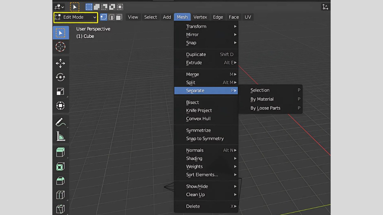This screenshot has height=215, width=383.
Task: Click the 'User Perspective' viewport label
Action: (93, 29)
